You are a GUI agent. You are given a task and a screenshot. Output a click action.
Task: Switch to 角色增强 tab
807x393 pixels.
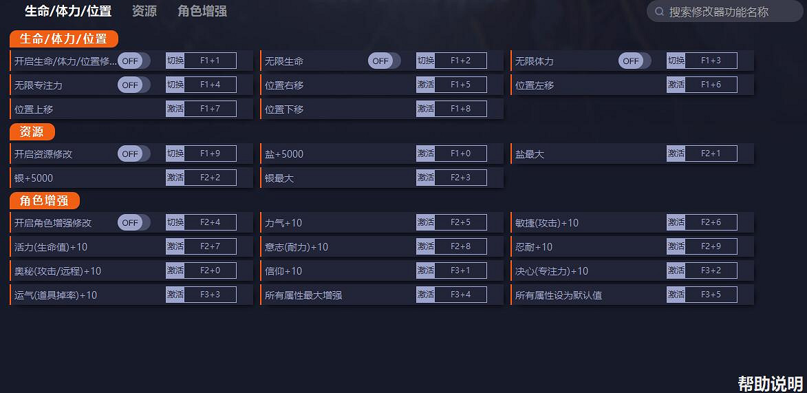(x=202, y=11)
